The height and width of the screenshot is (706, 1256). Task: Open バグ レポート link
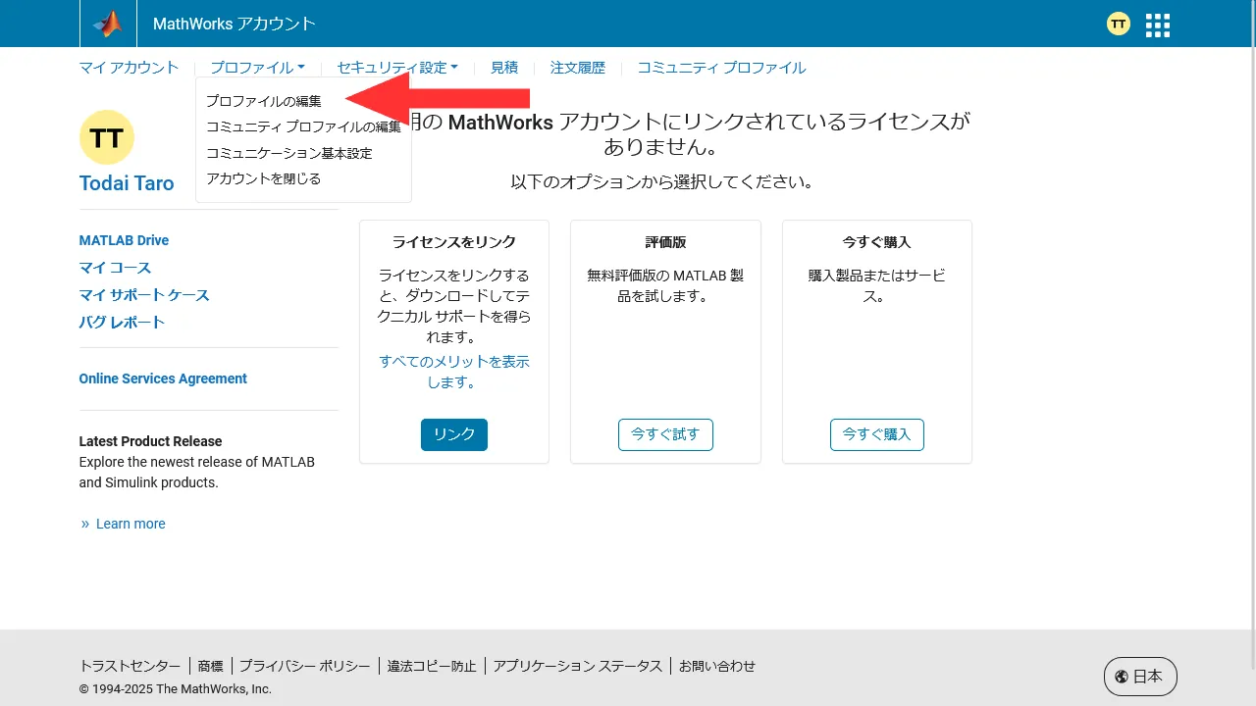pos(122,323)
